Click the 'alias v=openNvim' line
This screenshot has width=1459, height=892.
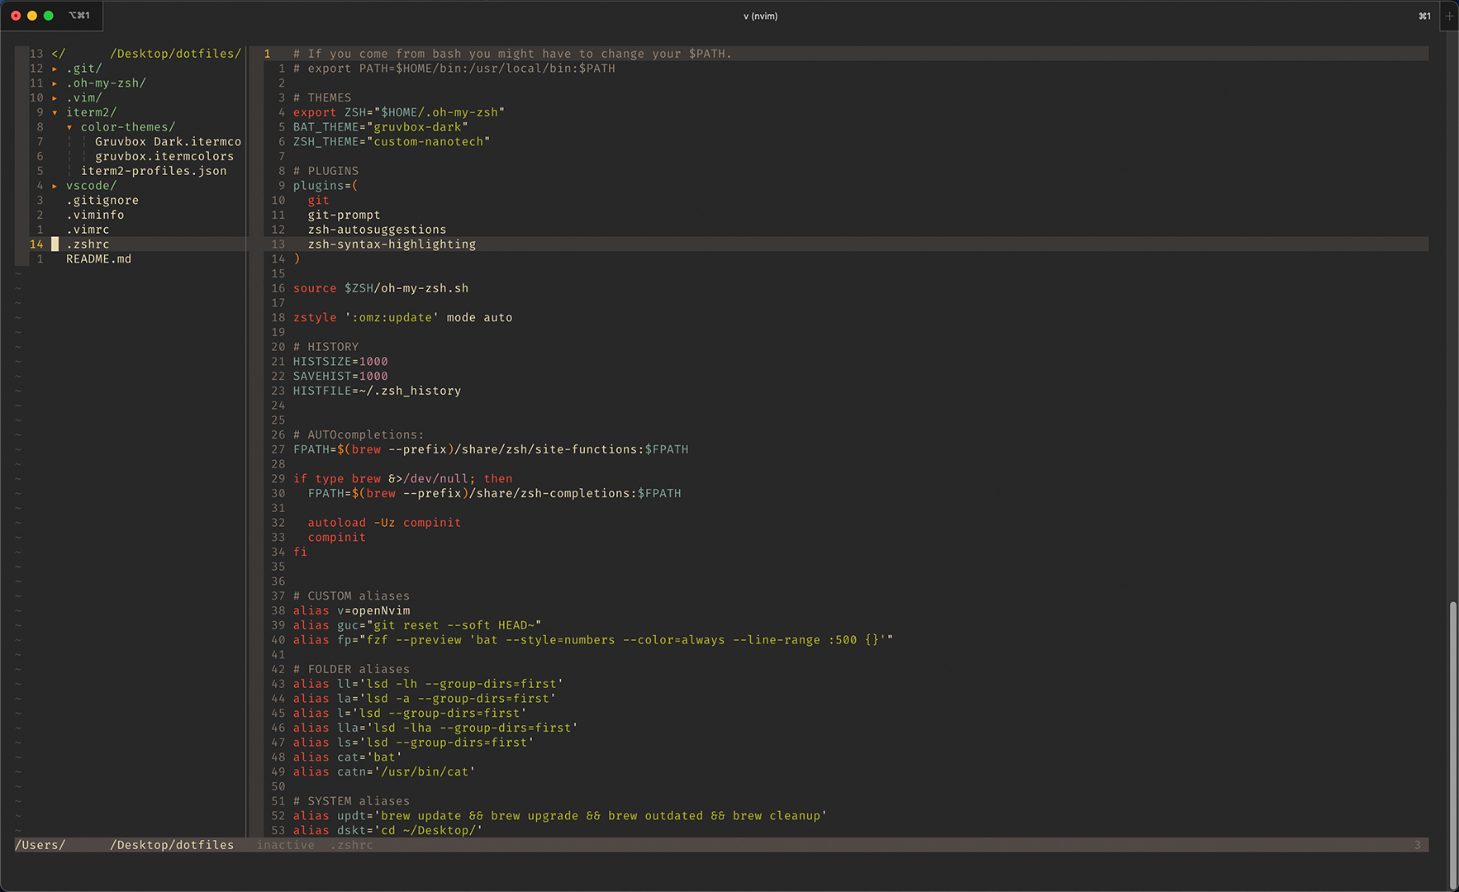(x=351, y=610)
